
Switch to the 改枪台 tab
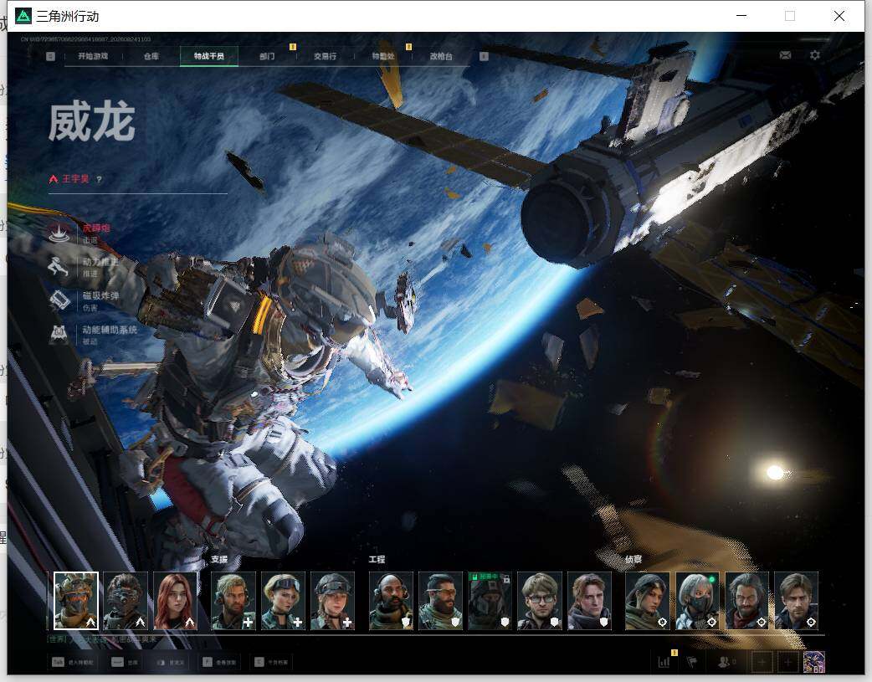(441, 56)
